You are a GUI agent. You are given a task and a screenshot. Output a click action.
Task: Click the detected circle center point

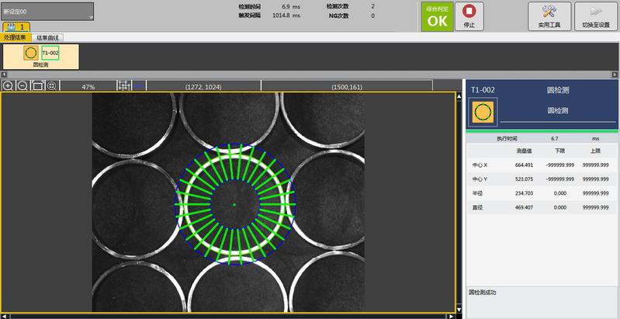[x=234, y=205]
